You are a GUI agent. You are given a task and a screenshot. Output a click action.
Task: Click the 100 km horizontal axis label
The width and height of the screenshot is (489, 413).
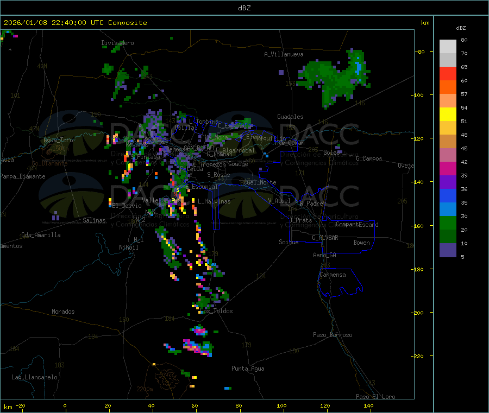281,406
